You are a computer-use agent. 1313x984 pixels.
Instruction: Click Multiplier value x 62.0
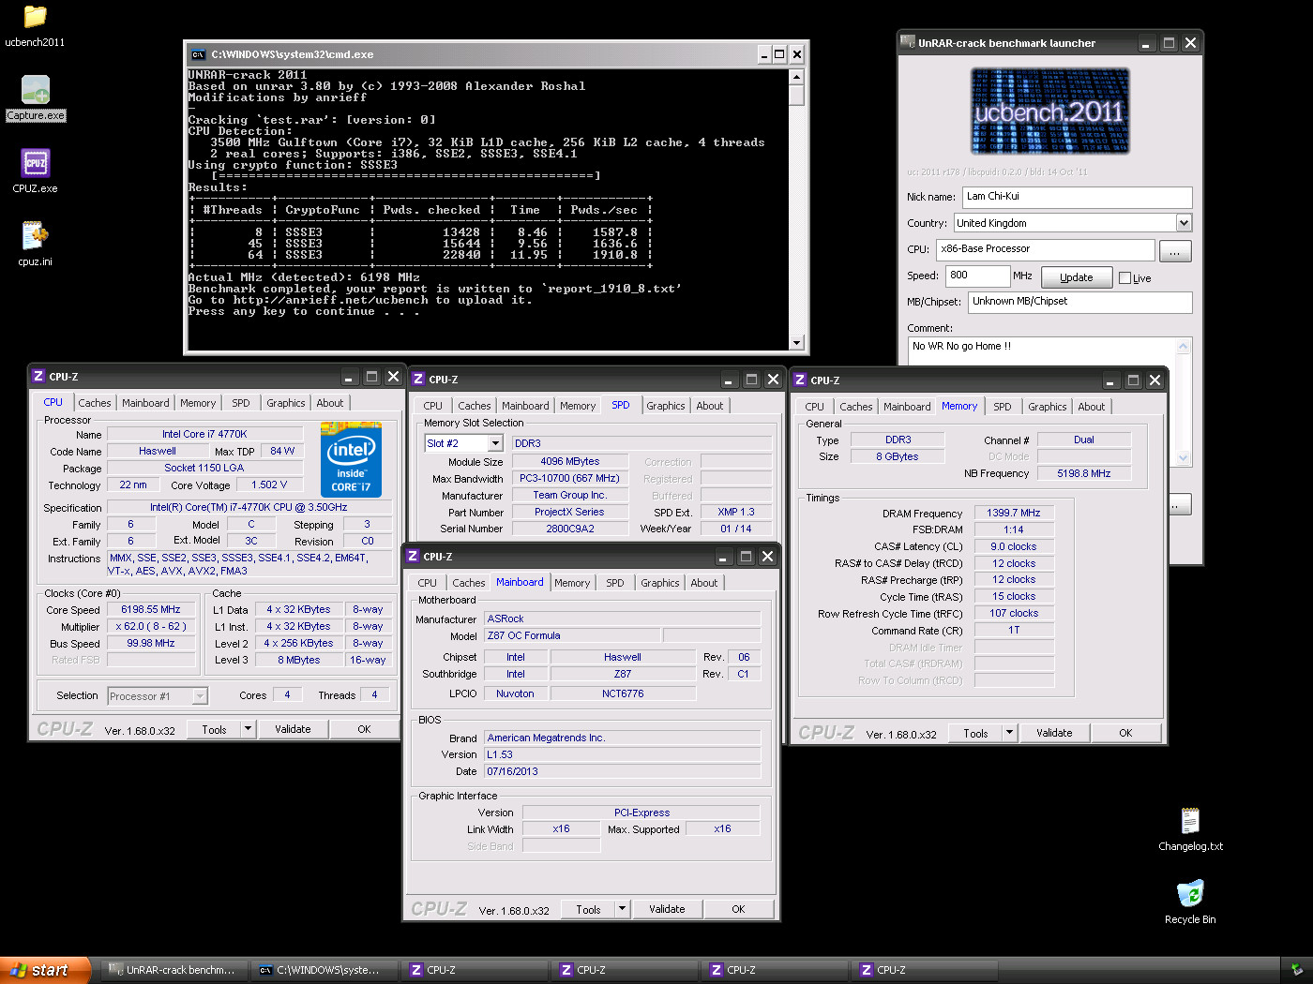click(x=151, y=626)
